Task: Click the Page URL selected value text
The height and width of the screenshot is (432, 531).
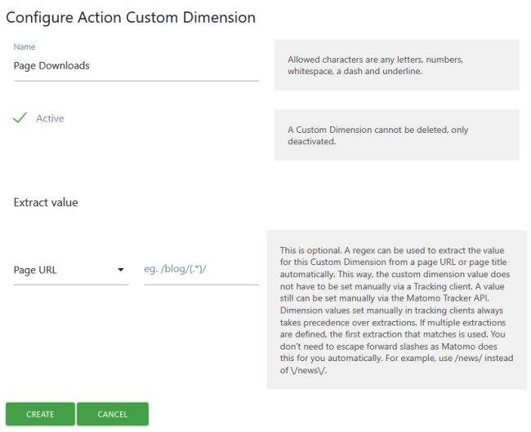Action: (x=35, y=270)
